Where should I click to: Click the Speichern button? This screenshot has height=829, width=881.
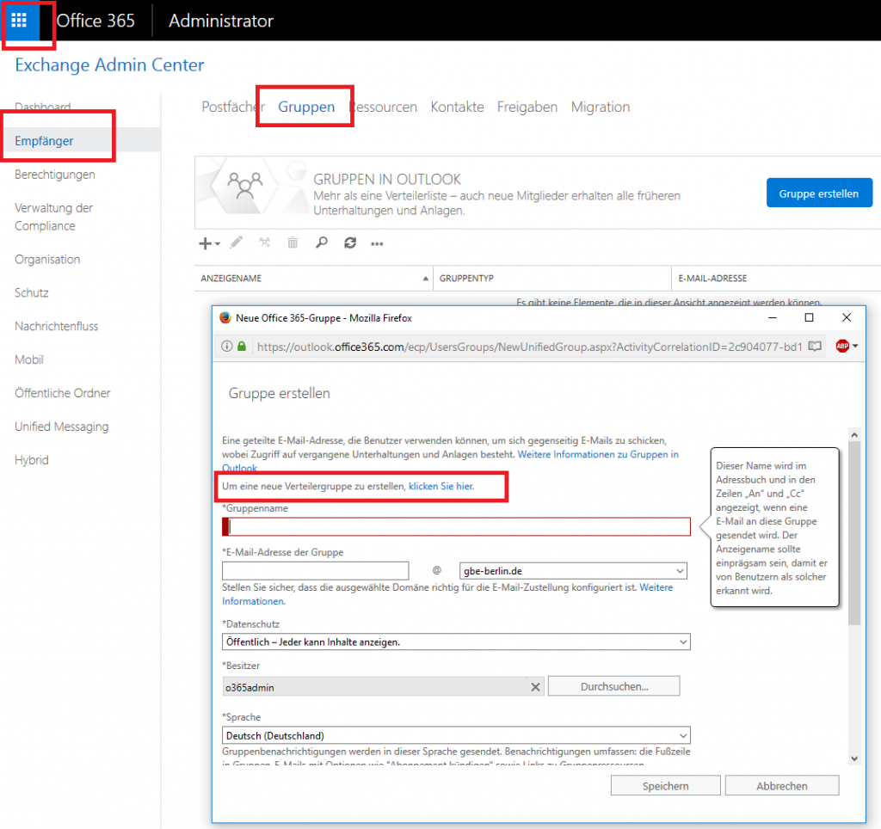[665, 786]
